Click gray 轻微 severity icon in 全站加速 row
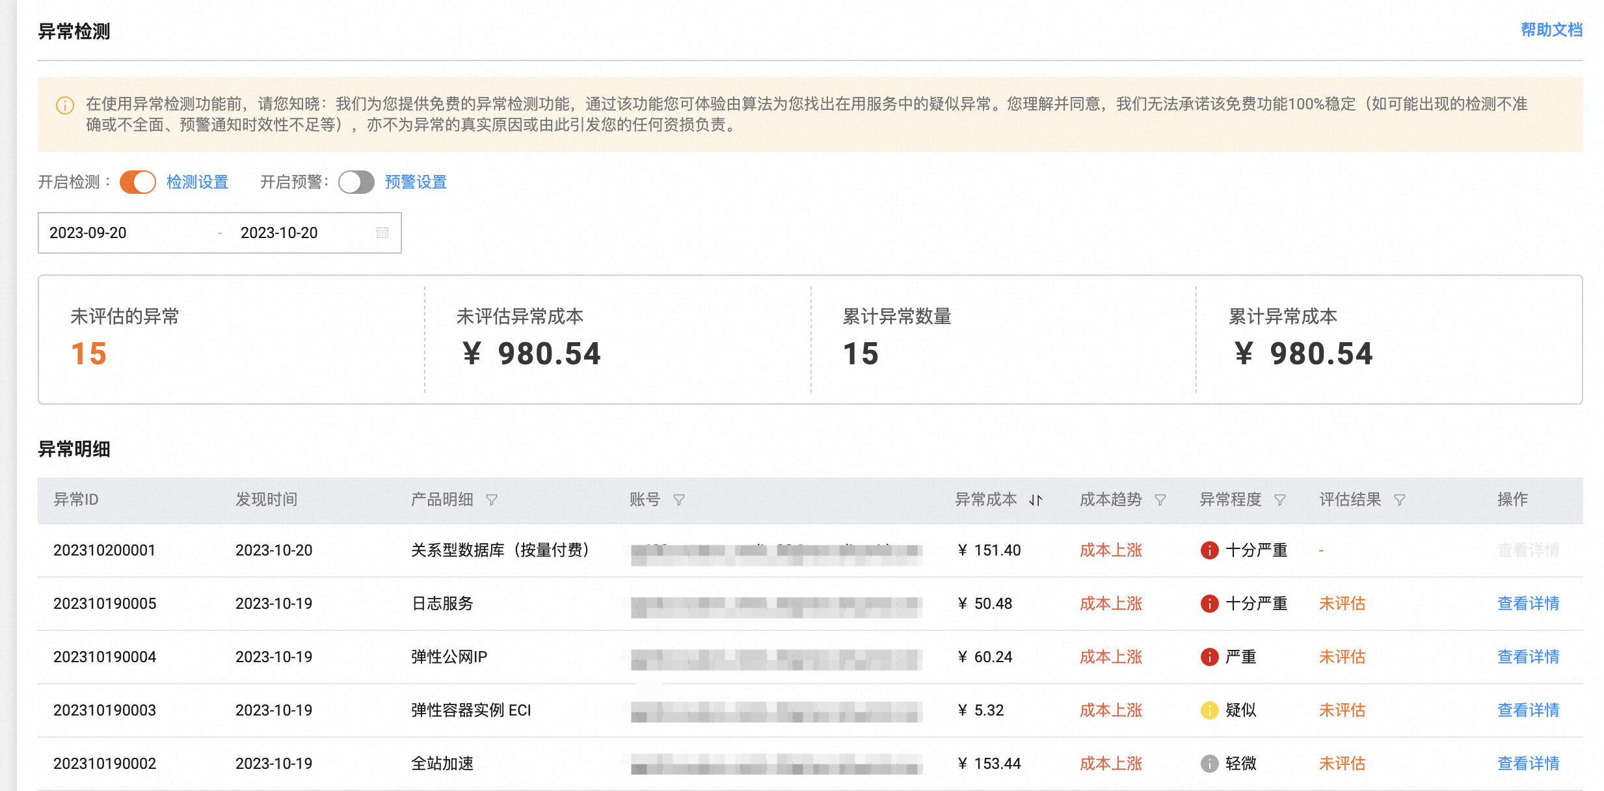The width and height of the screenshot is (1604, 791). 1209,764
